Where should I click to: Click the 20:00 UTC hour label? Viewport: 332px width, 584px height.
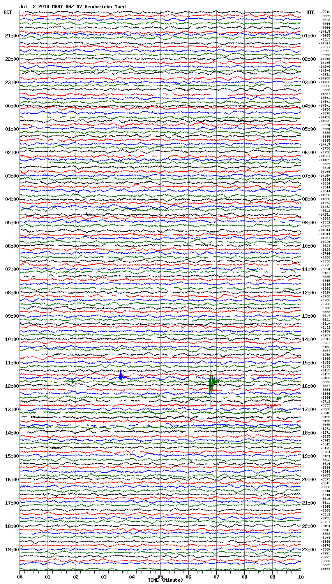[x=309, y=480]
